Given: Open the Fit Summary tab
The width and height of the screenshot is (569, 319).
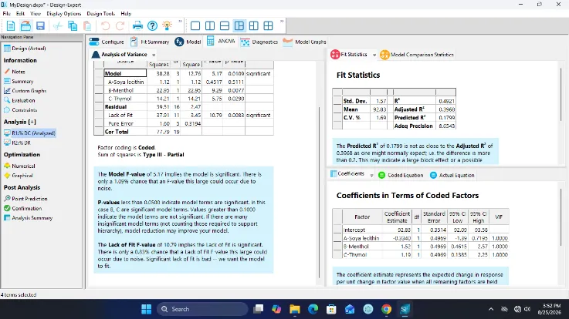Looking at the screenshot, I should 150,42.
